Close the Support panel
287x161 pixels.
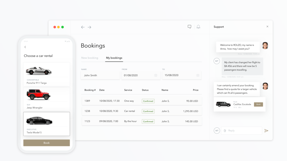click(267, 27)
